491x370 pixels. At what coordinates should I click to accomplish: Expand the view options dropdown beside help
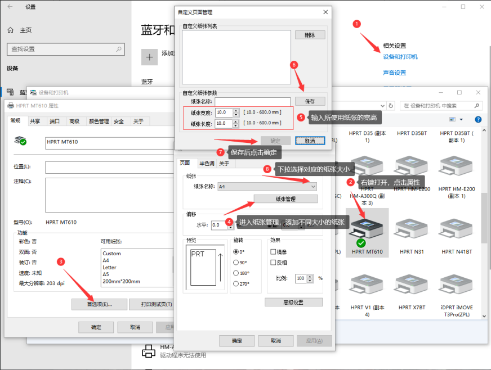coord(461,119)
